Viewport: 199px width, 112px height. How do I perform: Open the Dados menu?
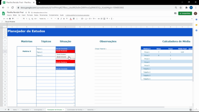tap(36, 15)
